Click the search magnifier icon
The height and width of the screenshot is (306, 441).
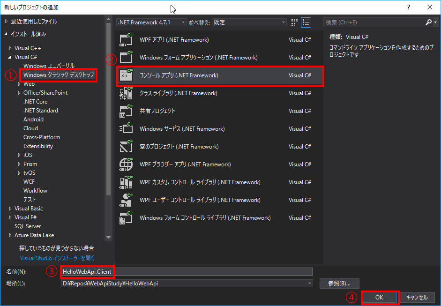click(x=428, y=22)
